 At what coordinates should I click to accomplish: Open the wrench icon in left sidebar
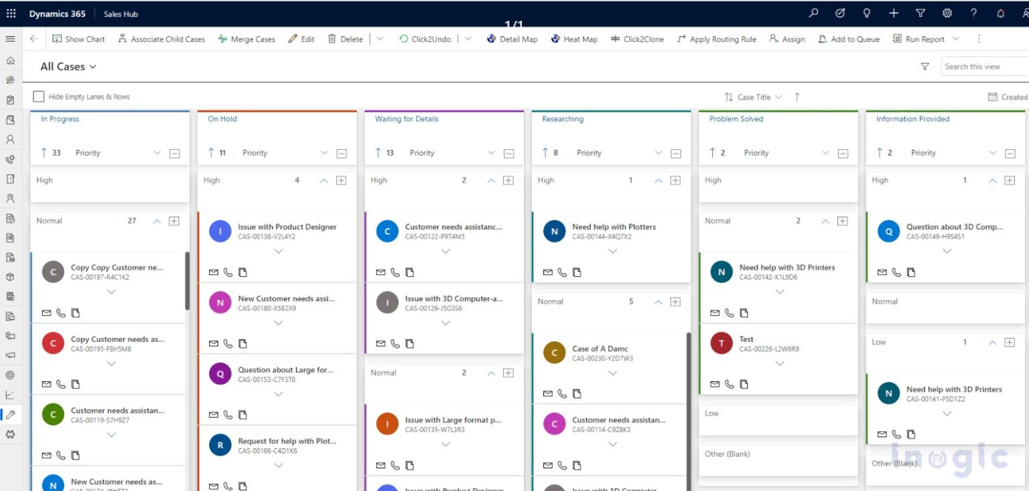(x=10, y=415)
